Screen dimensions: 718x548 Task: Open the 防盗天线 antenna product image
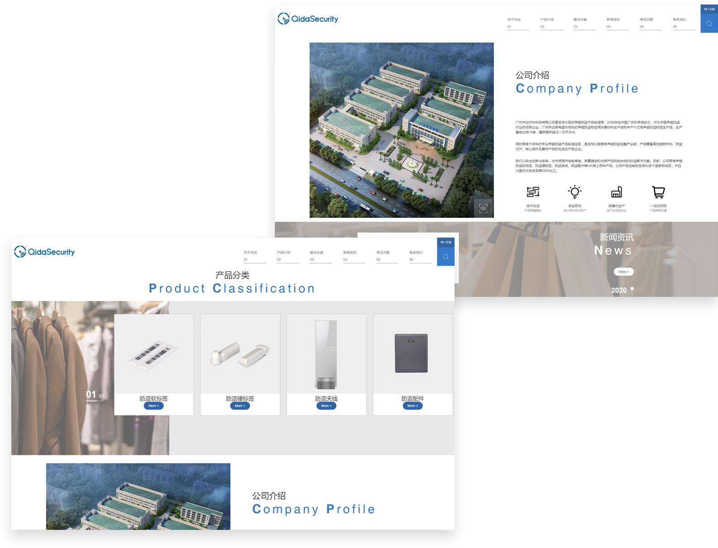pos(326,354)
